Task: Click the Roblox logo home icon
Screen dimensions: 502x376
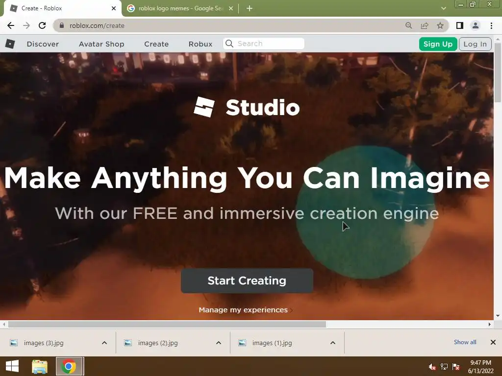Action: (10, 44)
